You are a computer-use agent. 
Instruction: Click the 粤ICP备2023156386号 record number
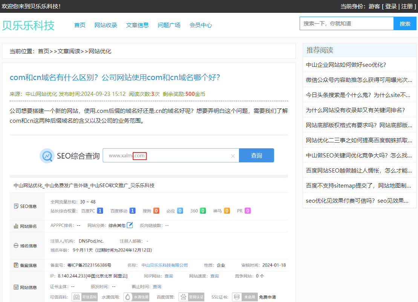89,265
